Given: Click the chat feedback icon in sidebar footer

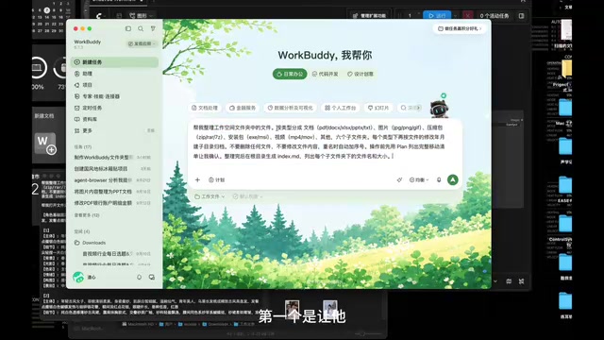Looking at the screenshot, I should [151, 277].
